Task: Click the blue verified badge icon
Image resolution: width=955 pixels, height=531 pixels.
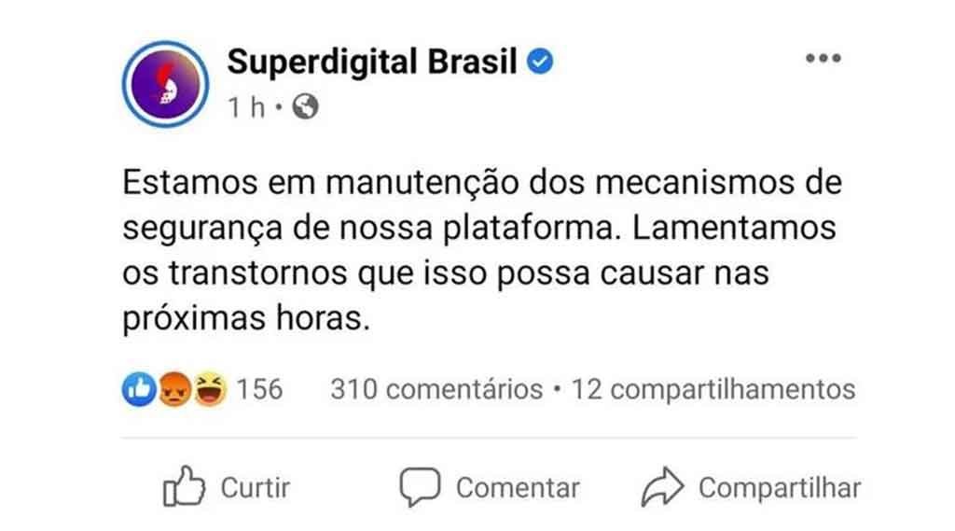Action: 542,63
